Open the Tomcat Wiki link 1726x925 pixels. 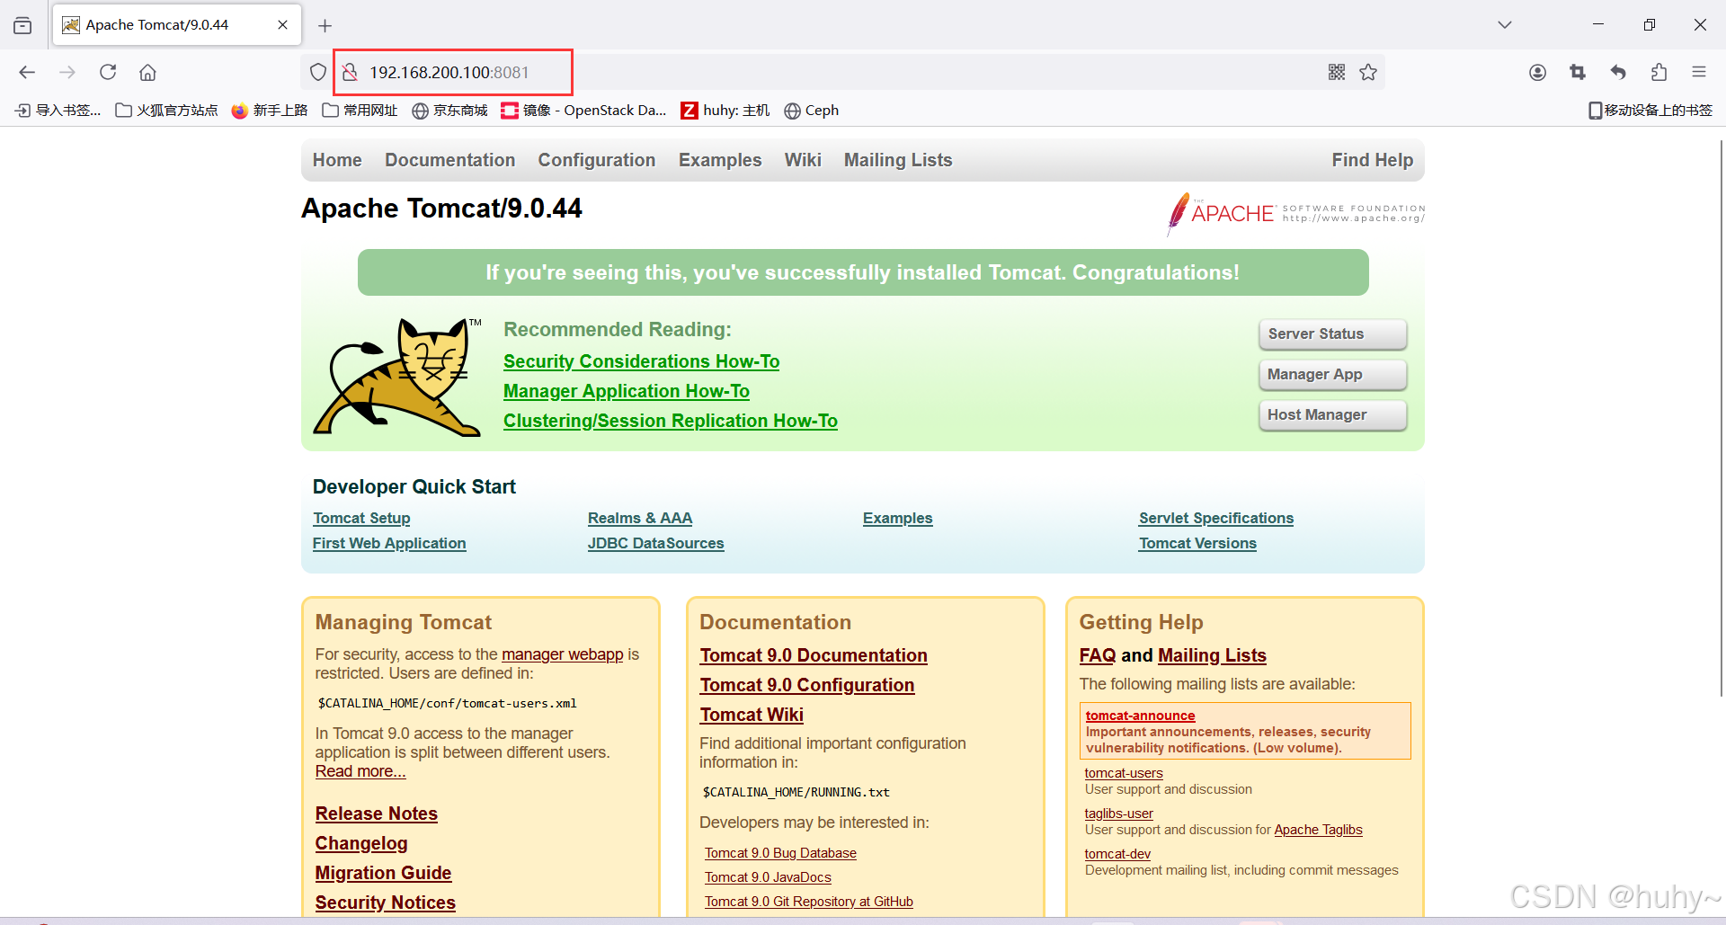click(752, 715)
